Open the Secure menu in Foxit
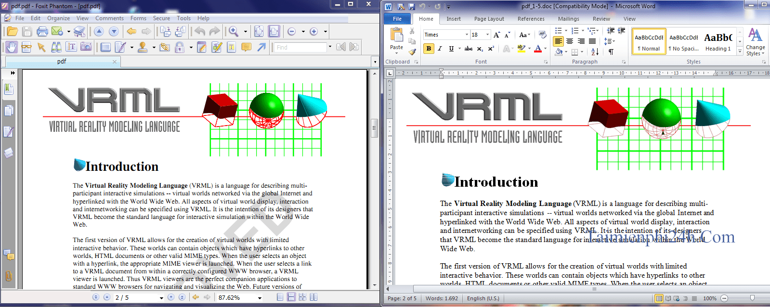 pyautogui.click(x=161, y=18)
